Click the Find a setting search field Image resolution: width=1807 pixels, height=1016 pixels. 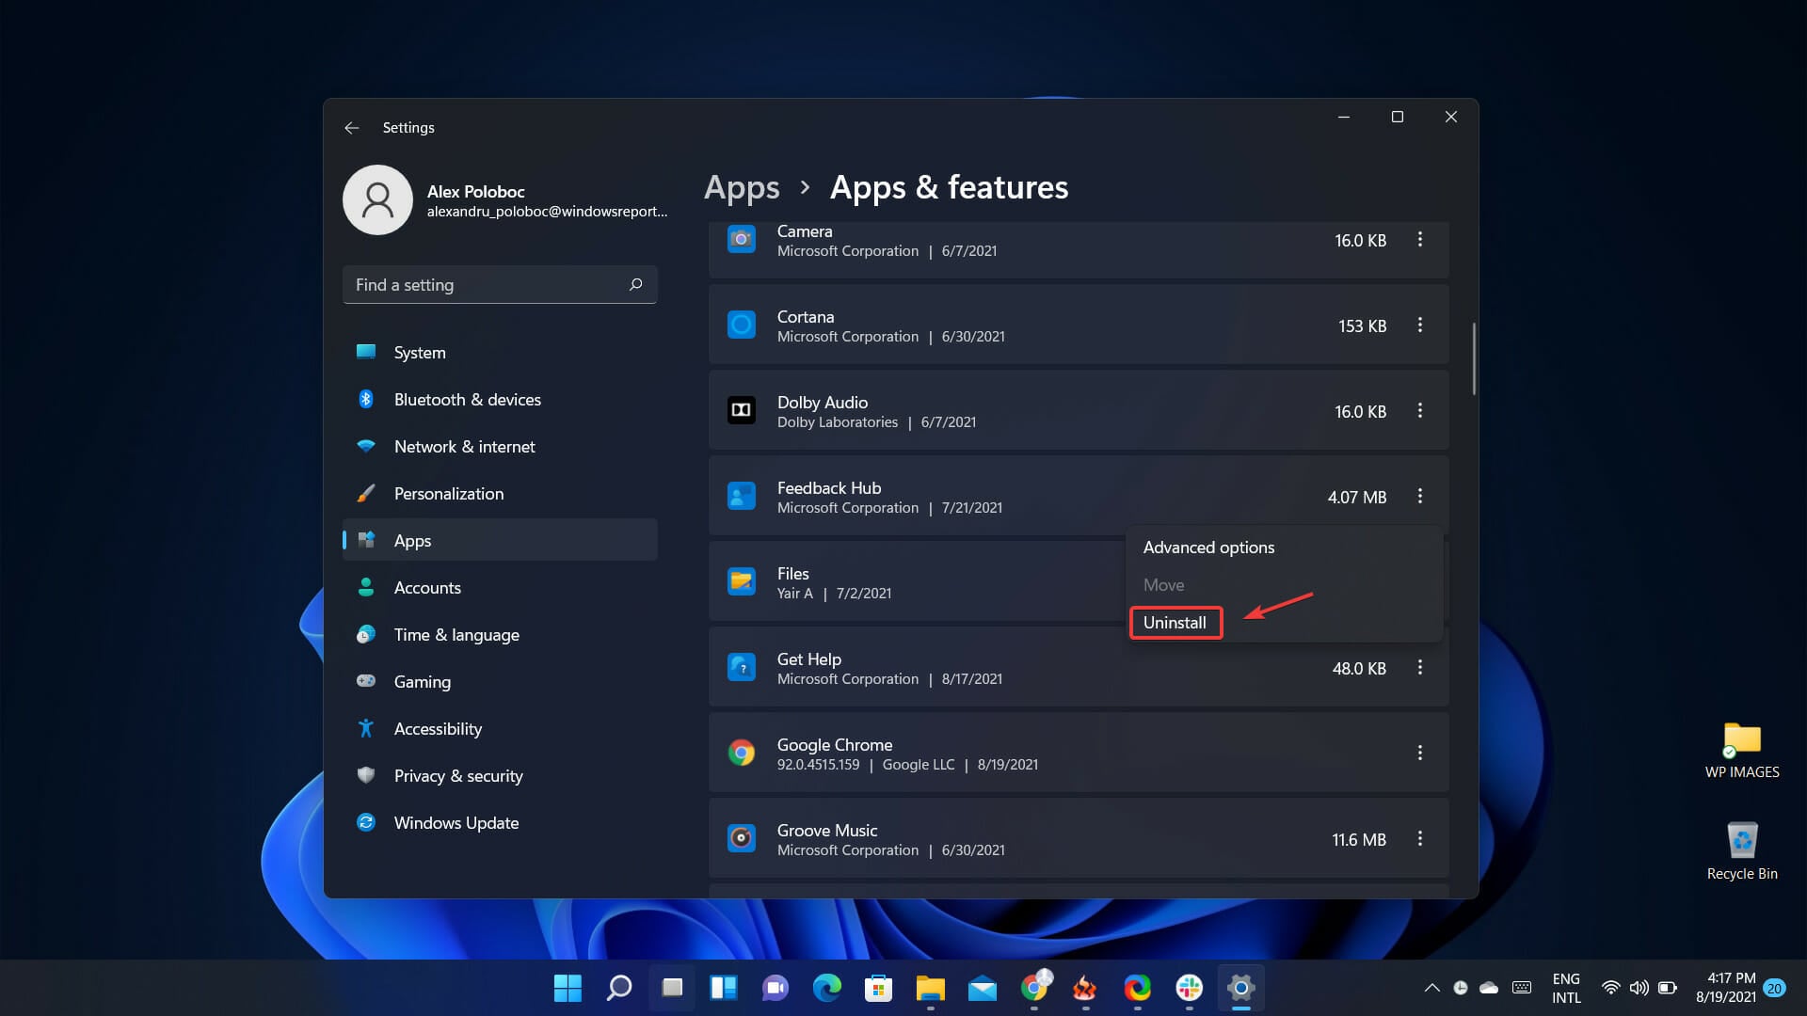[485, 284]
